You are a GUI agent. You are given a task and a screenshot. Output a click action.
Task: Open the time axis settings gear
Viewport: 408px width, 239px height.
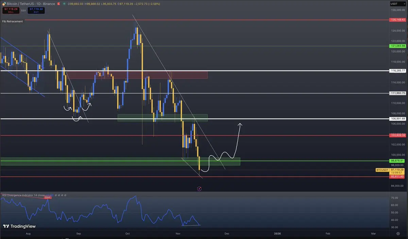point(398,234)
